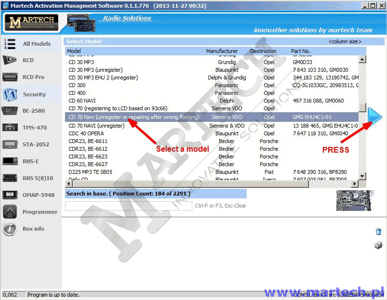387x300 pixels.
Task: Sort by the Destination column header
Action: [x=263, y=51]
